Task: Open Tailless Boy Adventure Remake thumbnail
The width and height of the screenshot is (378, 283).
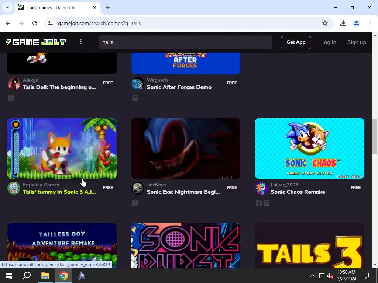Action: [x=62, y=245]
